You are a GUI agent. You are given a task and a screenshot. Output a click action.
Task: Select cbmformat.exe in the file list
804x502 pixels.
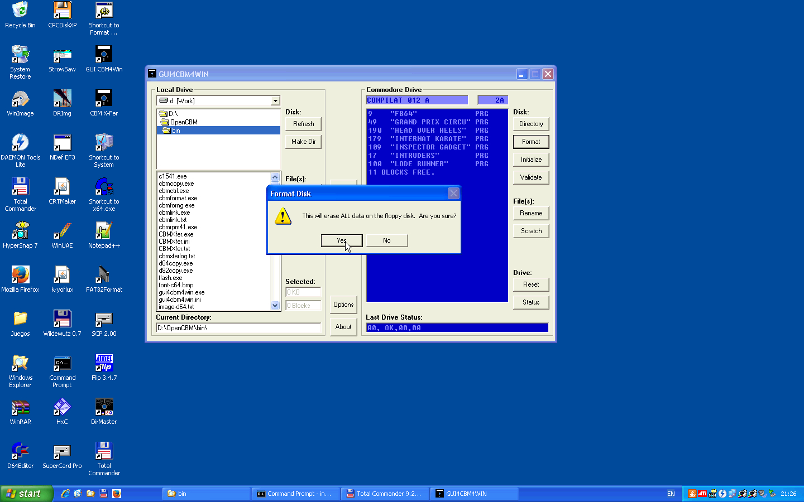(178, 198)
